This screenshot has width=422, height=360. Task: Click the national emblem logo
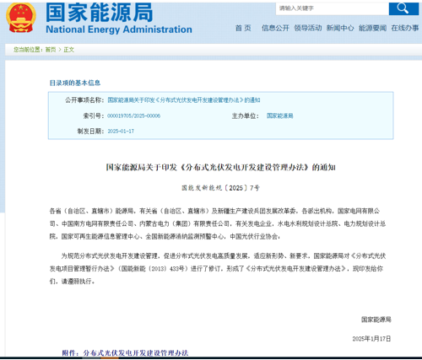pos(21,18)
